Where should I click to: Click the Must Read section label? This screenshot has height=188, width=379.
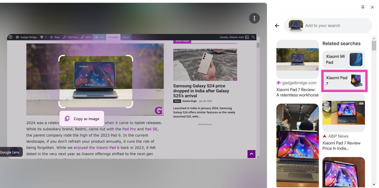(x=182, y=41)
